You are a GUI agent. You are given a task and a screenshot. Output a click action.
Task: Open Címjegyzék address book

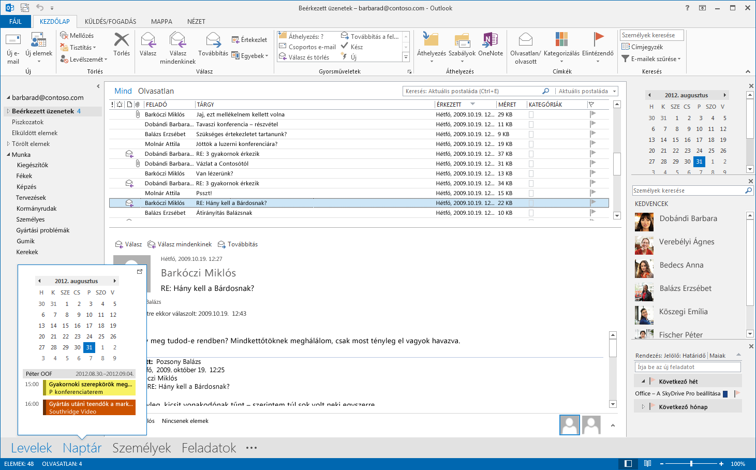[642, 47]
